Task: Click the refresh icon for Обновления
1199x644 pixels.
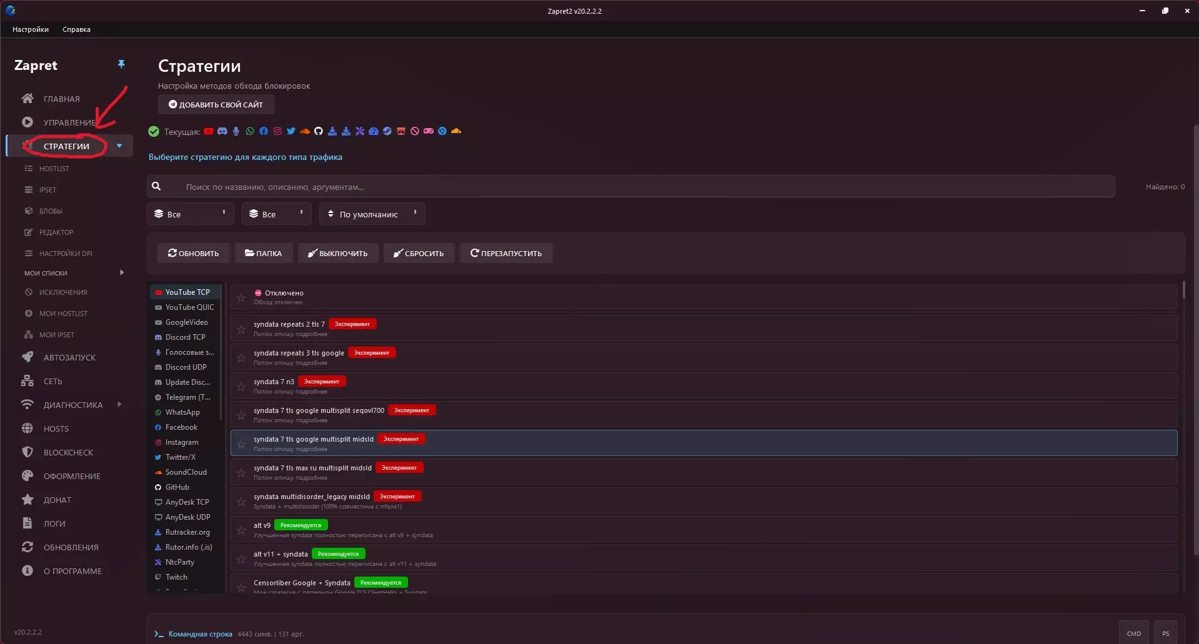Action: point(27,547)
